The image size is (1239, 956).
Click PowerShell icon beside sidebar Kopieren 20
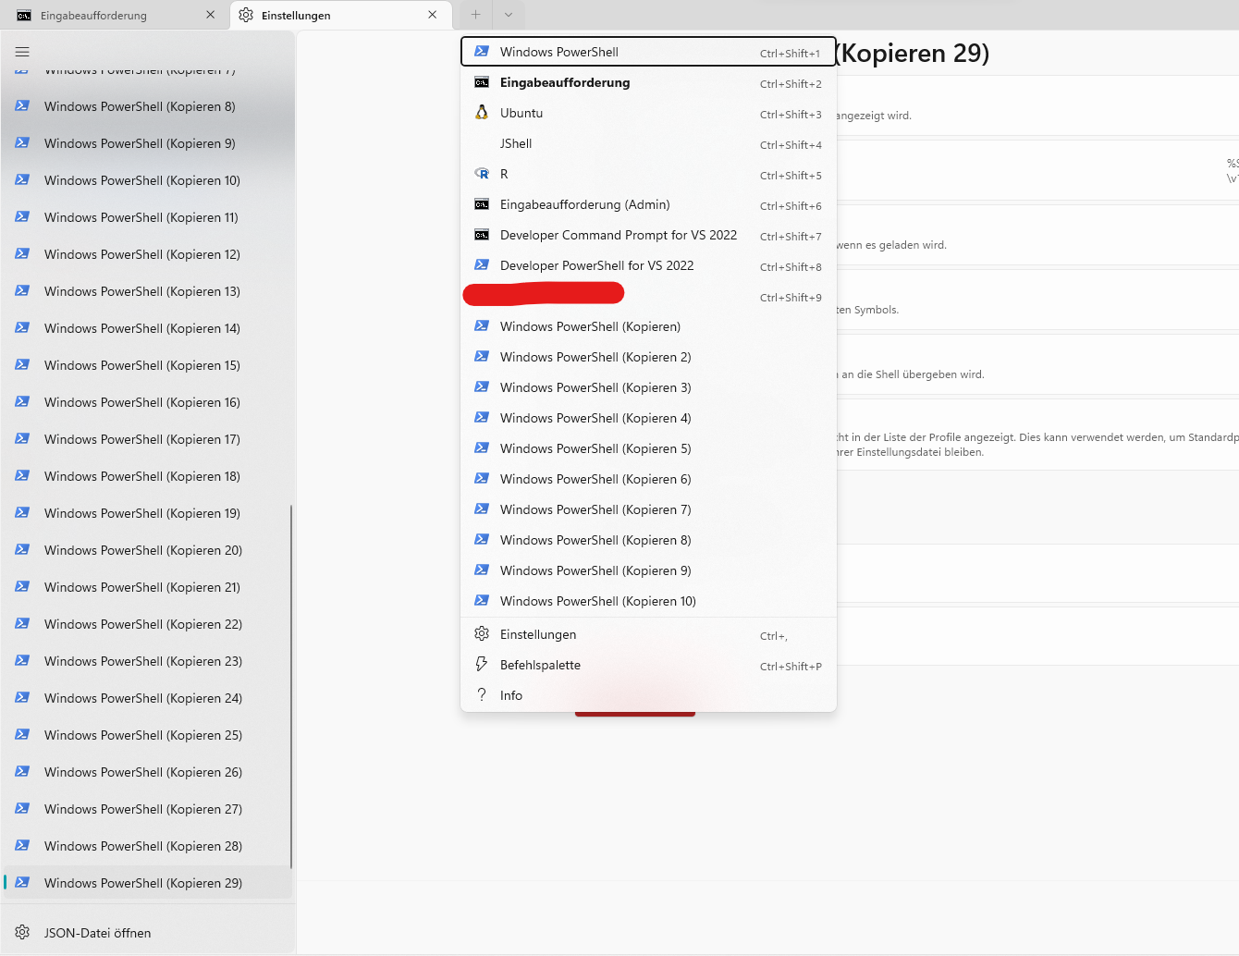pos(22,549)
